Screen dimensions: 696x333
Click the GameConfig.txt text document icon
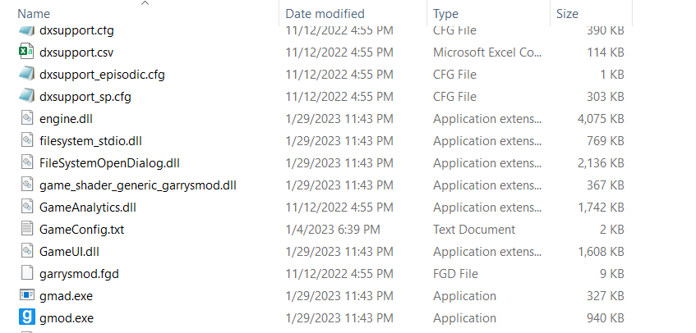(25, 229)
